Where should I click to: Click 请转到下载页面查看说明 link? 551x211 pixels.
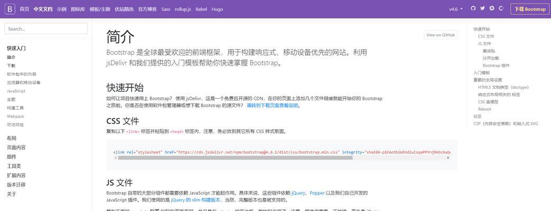[273, 105]
